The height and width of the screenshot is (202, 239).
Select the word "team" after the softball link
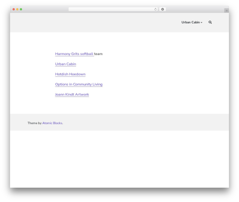98,54
